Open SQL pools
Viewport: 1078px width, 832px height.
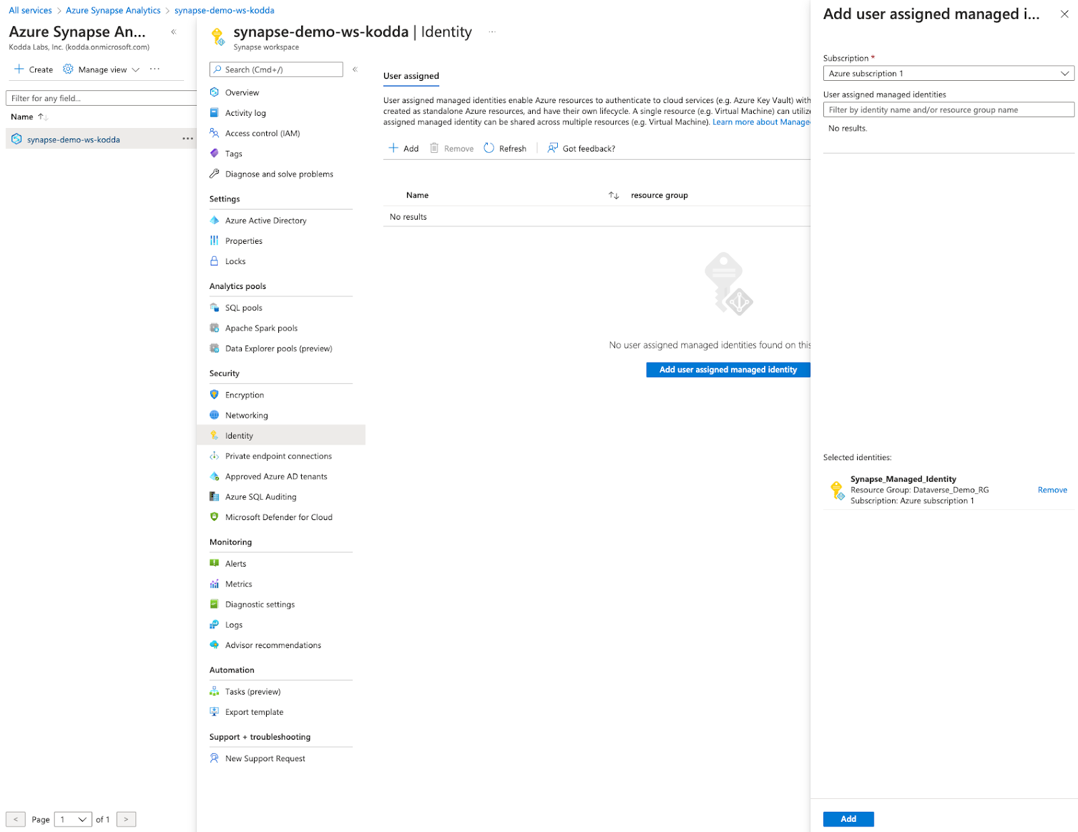tap(243, 308)
